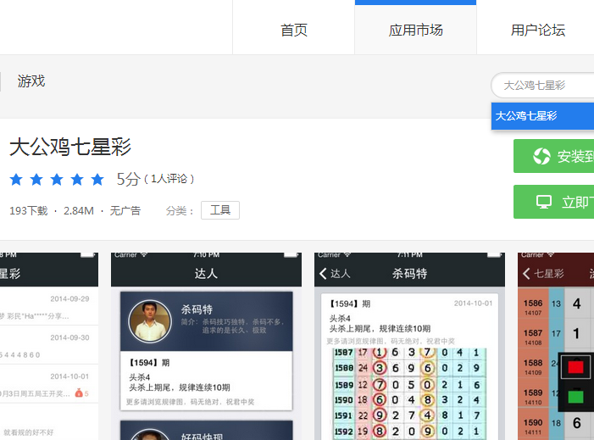The image size is (594, 440).
Task: Open the red 七星彩 chart screenshot
Action: [x=556, y=346]
